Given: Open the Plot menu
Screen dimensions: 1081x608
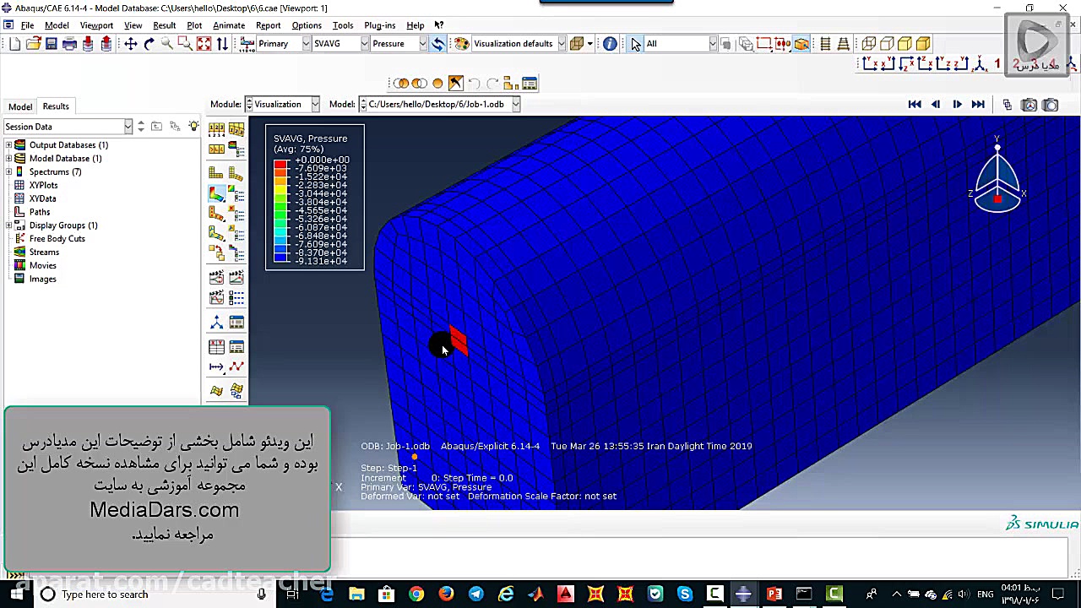Looking at the screenshot, I should [x=194, y=25].
